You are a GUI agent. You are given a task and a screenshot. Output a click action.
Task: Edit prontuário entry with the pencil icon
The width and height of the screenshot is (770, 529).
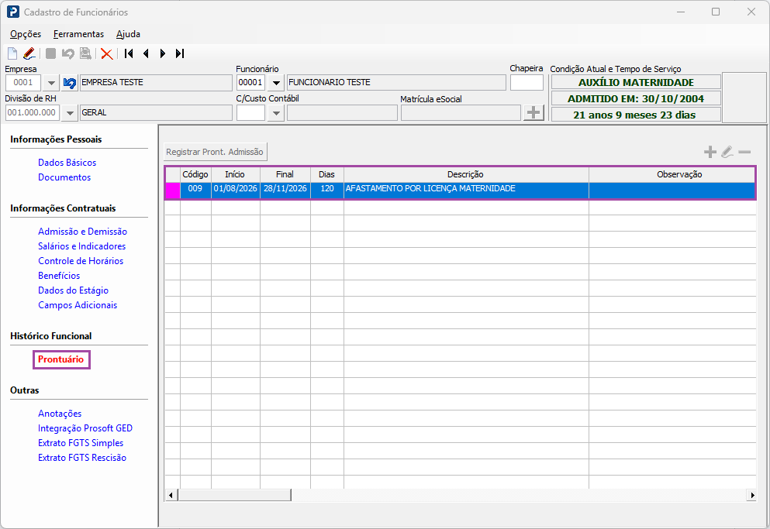[727, 152]
